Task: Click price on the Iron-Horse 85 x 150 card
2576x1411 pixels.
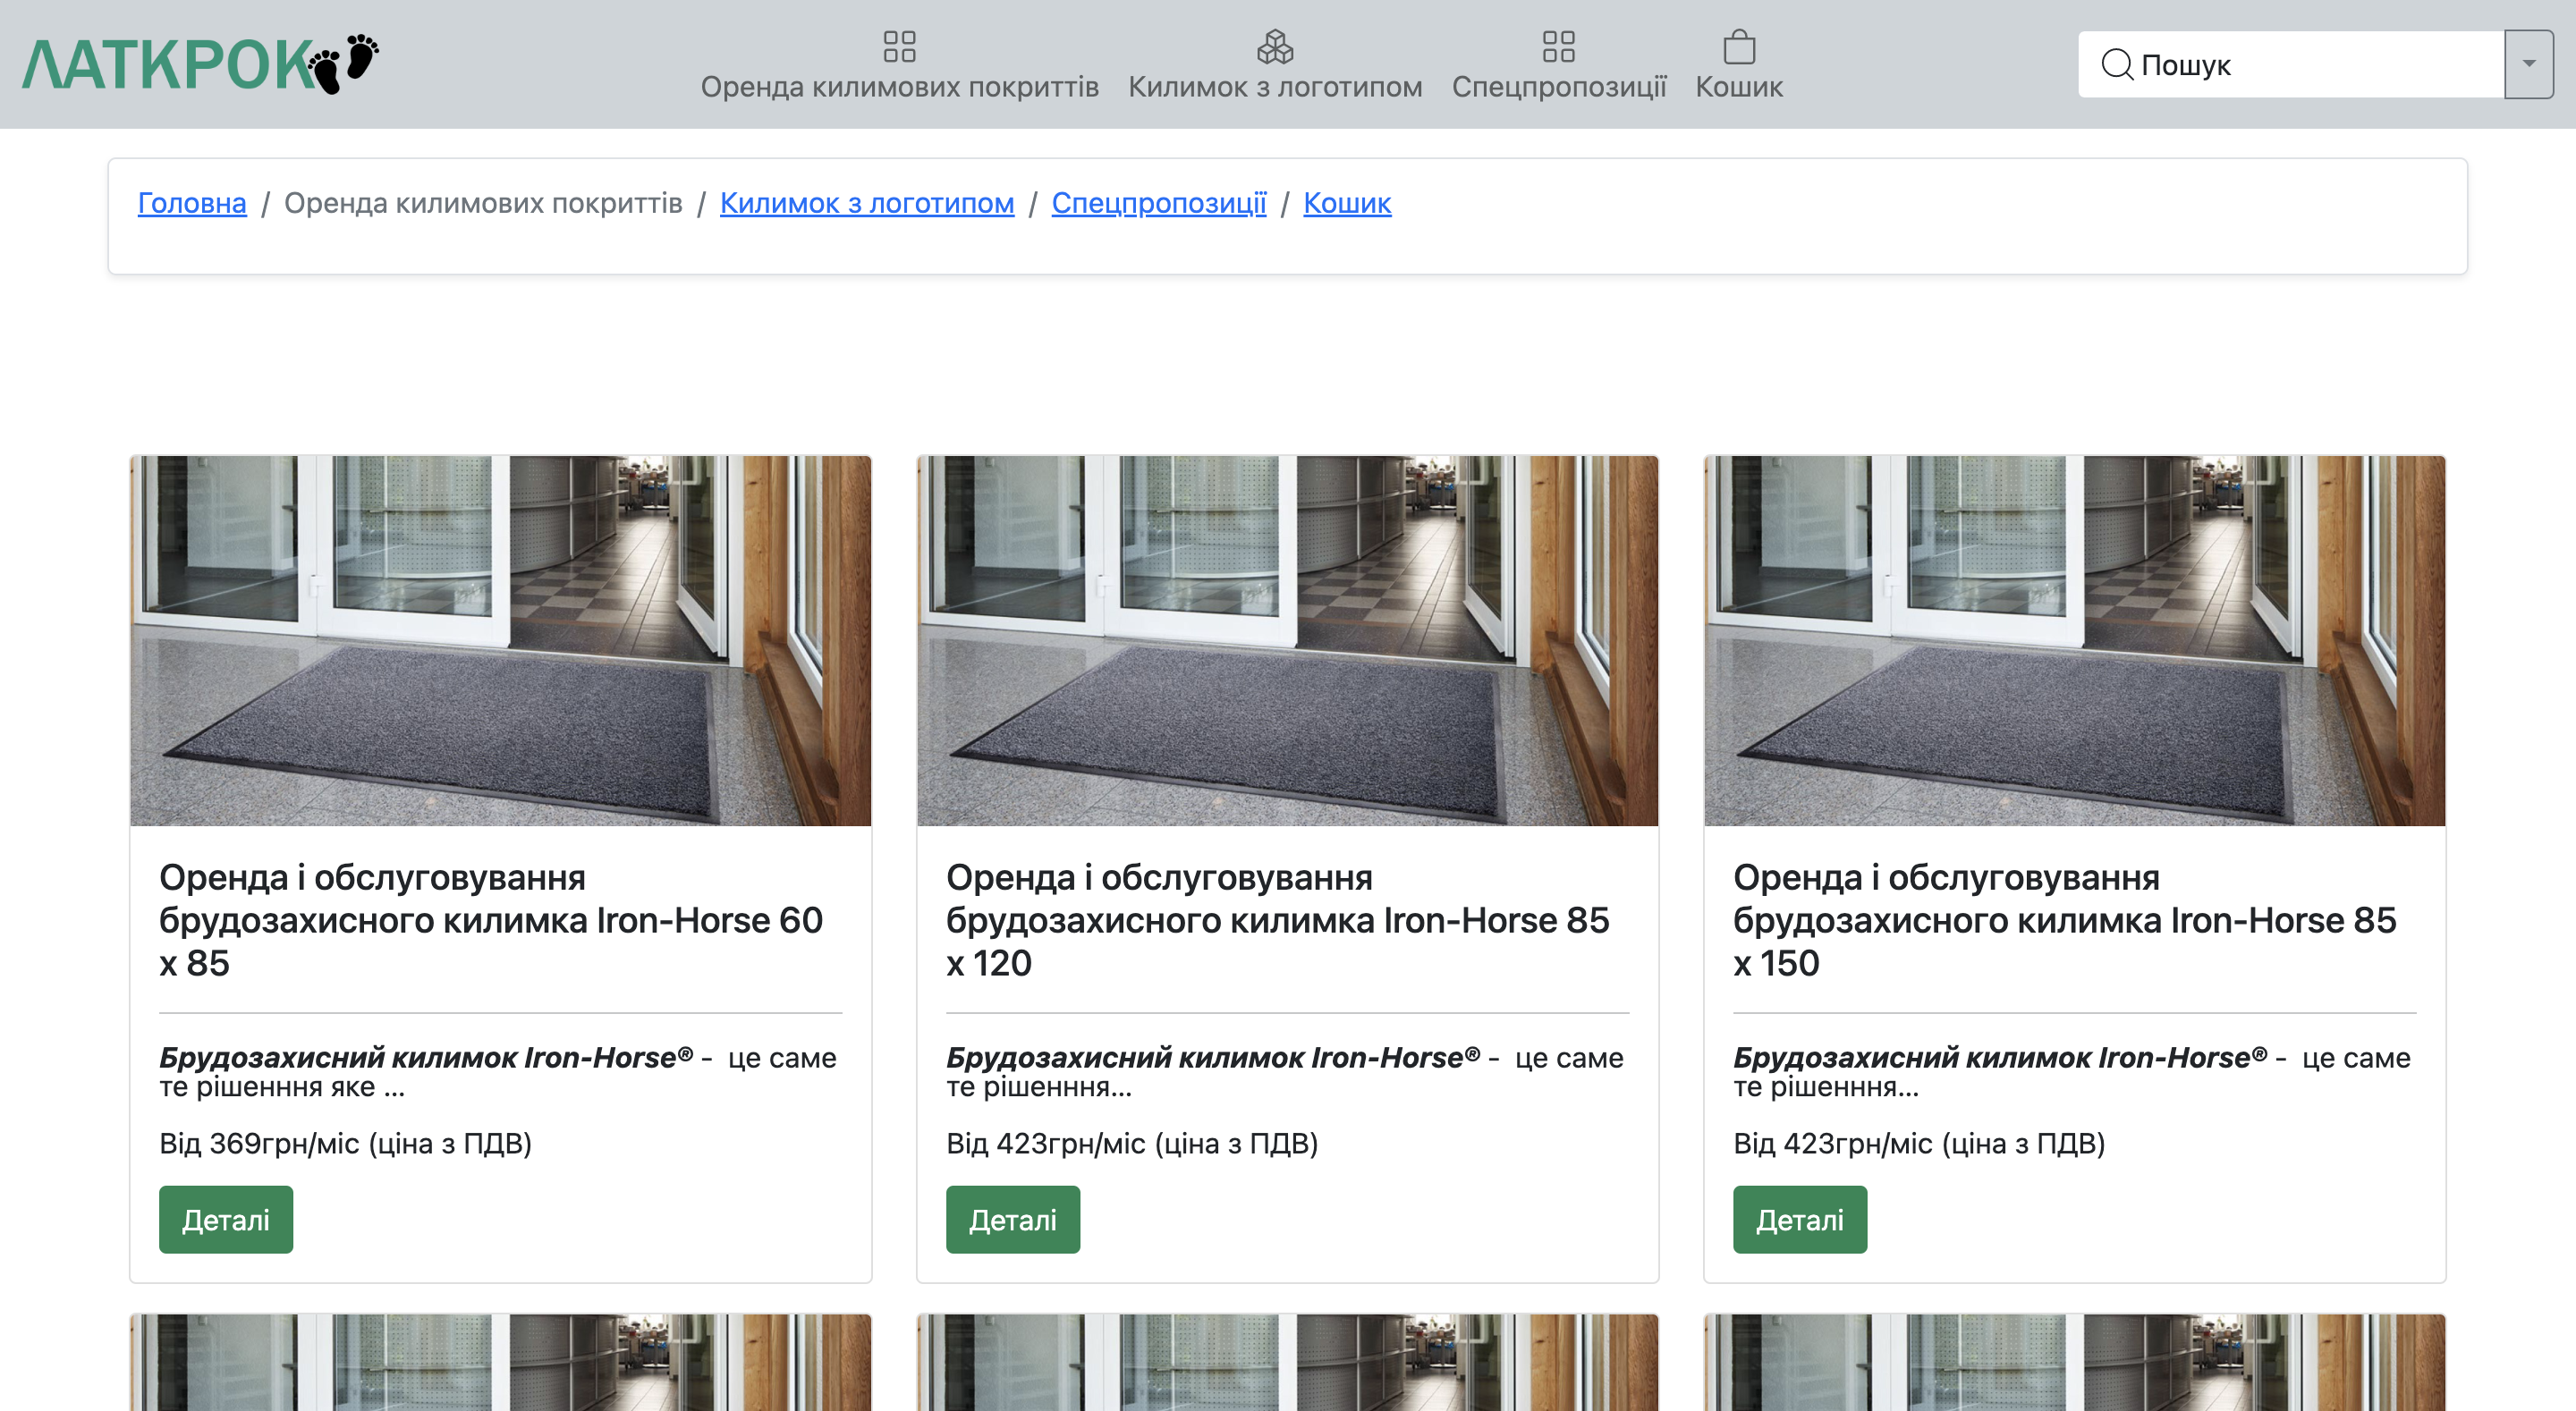Action: [1919, 1143]
